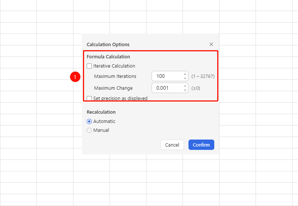
Task: Click the Recalculation heading
Action: click(x=101, y=112)
